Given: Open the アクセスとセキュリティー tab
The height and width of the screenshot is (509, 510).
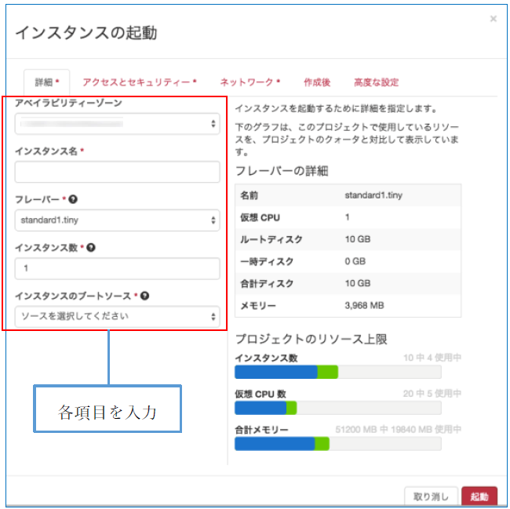Looking at the screenshot, I should click(x=139, y=82).
